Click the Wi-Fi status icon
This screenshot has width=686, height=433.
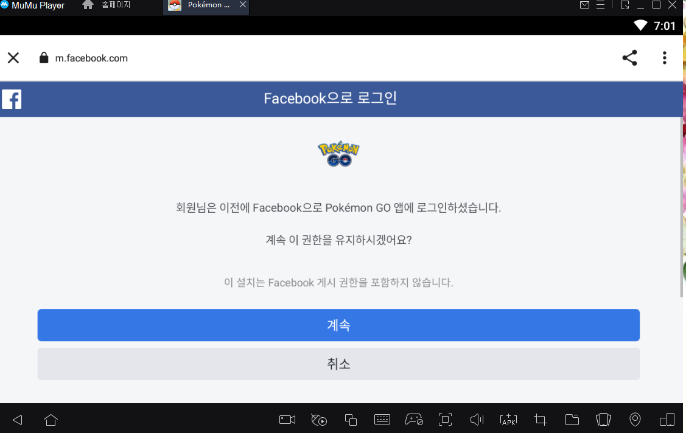[x=640, y=26]
